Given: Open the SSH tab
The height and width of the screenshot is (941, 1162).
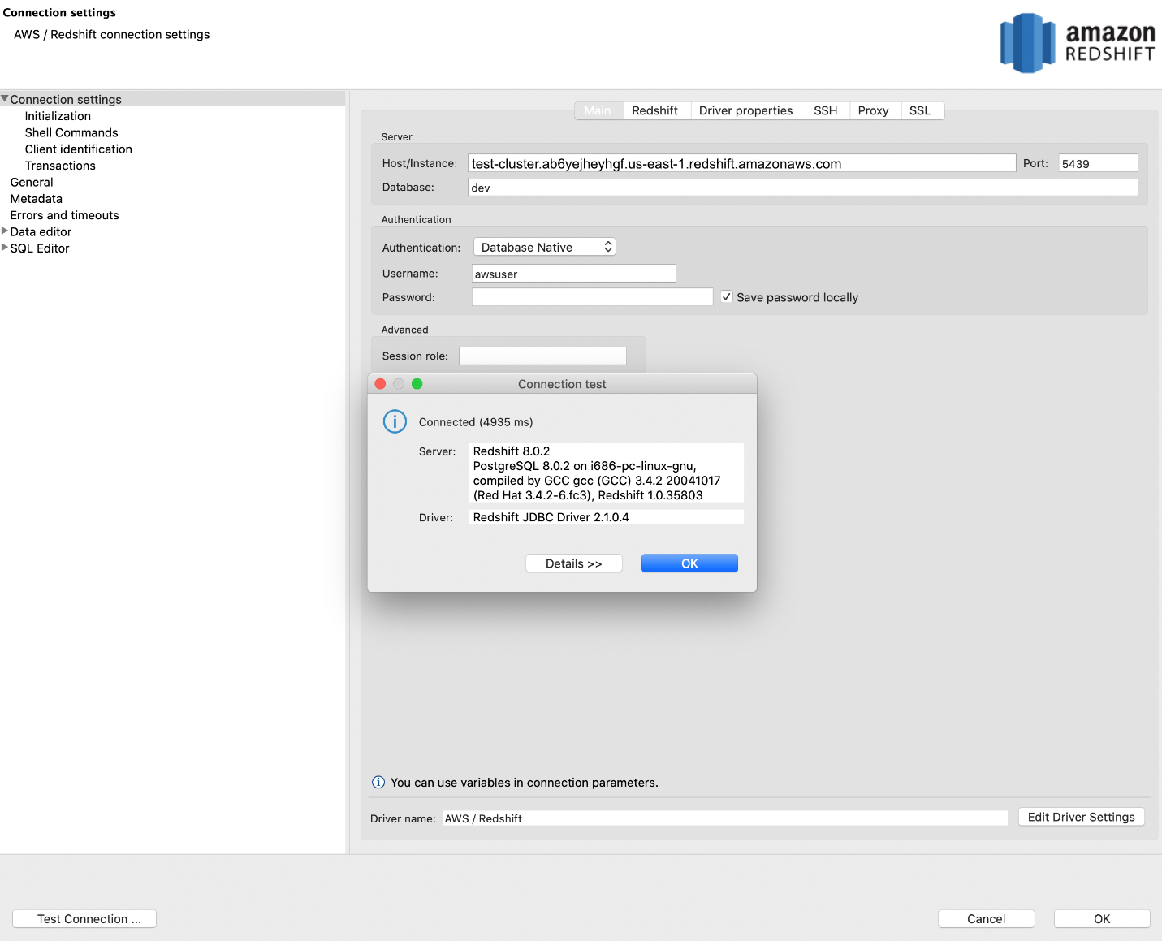Looking at the screenshot, I should tap(826, 110).
